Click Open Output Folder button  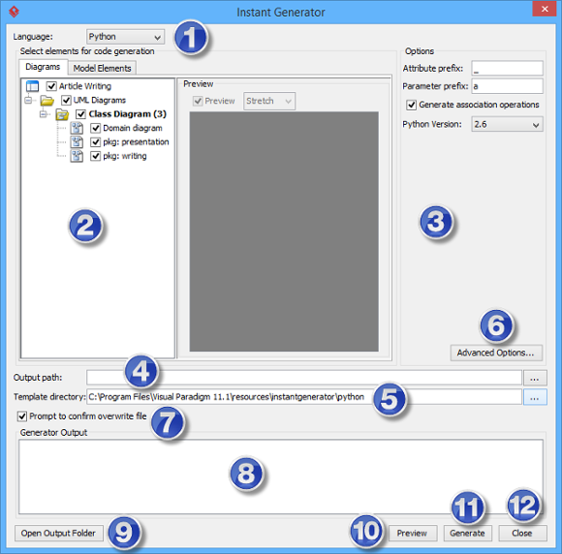click(x=58, y=533)
